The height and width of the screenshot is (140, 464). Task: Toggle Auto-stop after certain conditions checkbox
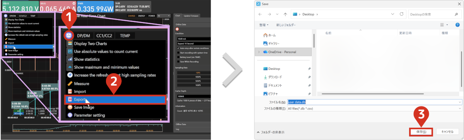tap(178, 48)
